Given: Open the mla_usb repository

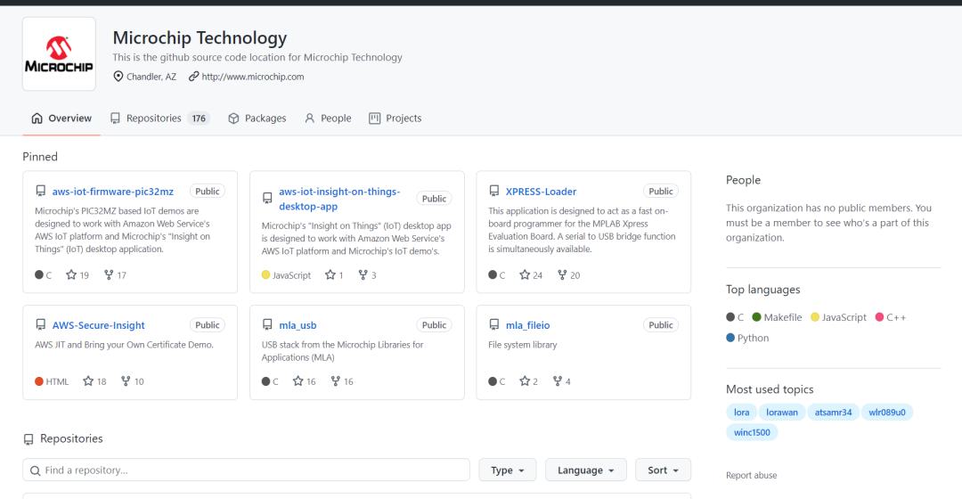Looking at the screenshot, I should click(x=298, y=325).
